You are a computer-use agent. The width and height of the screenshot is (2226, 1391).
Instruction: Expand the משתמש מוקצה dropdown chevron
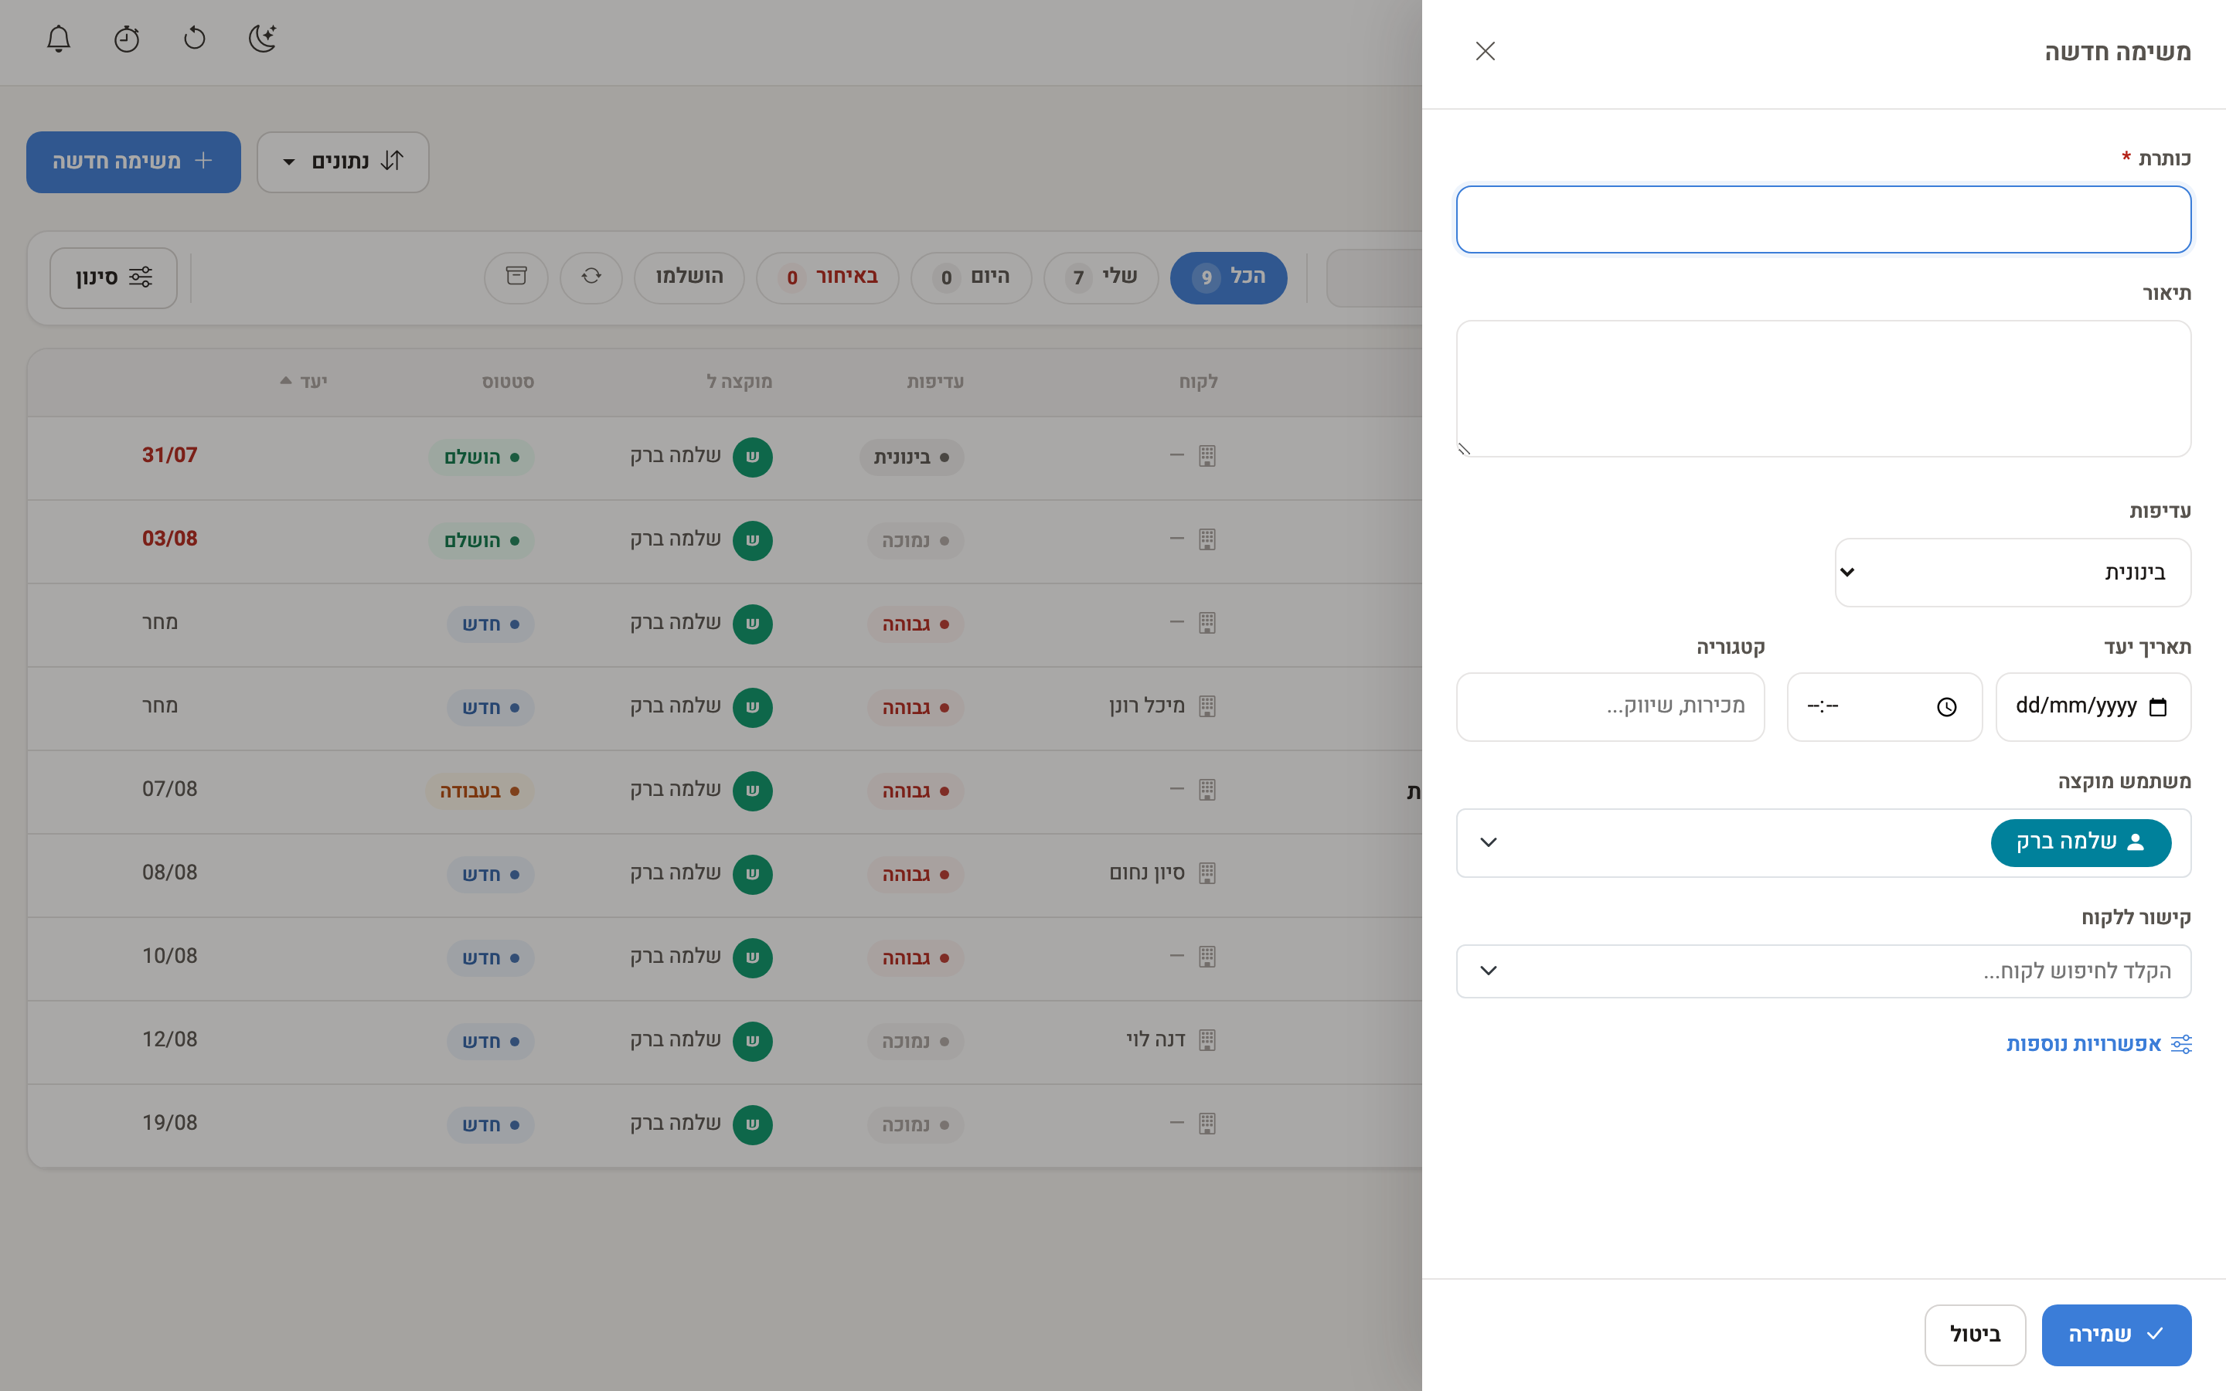pos(1489,842)
